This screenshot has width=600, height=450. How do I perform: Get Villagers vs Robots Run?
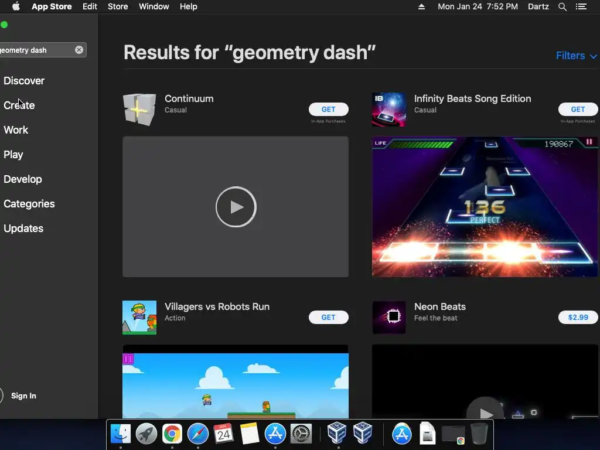point(328,318)
